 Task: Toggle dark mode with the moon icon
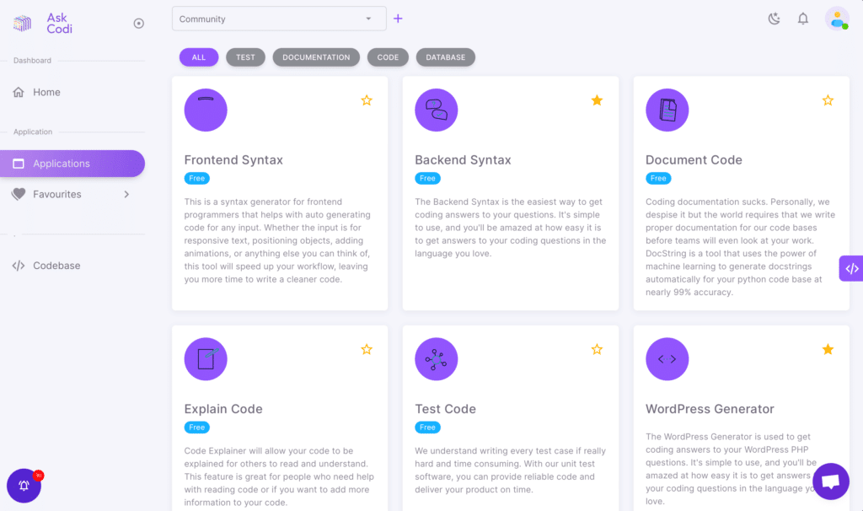(x=774, y=19)
